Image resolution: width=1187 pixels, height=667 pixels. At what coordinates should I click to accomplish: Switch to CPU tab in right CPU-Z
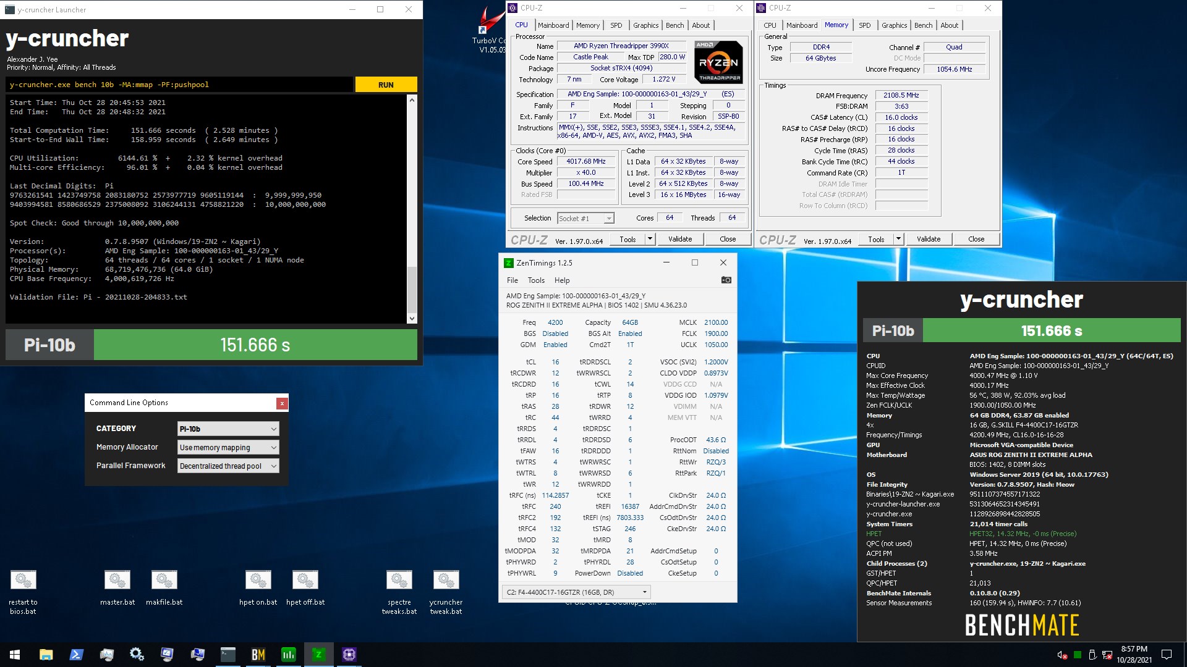pos(770,25)
